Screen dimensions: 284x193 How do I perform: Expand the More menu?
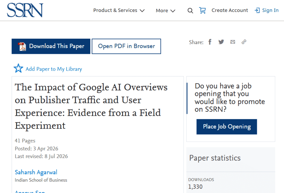(x=166, y=11)
